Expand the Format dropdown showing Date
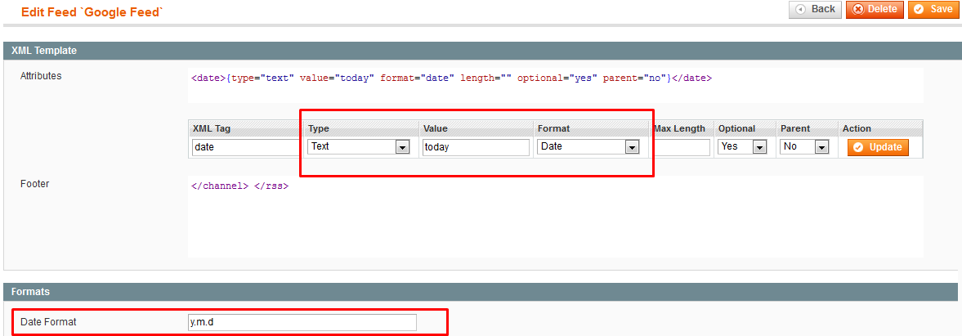 (588, 147)
